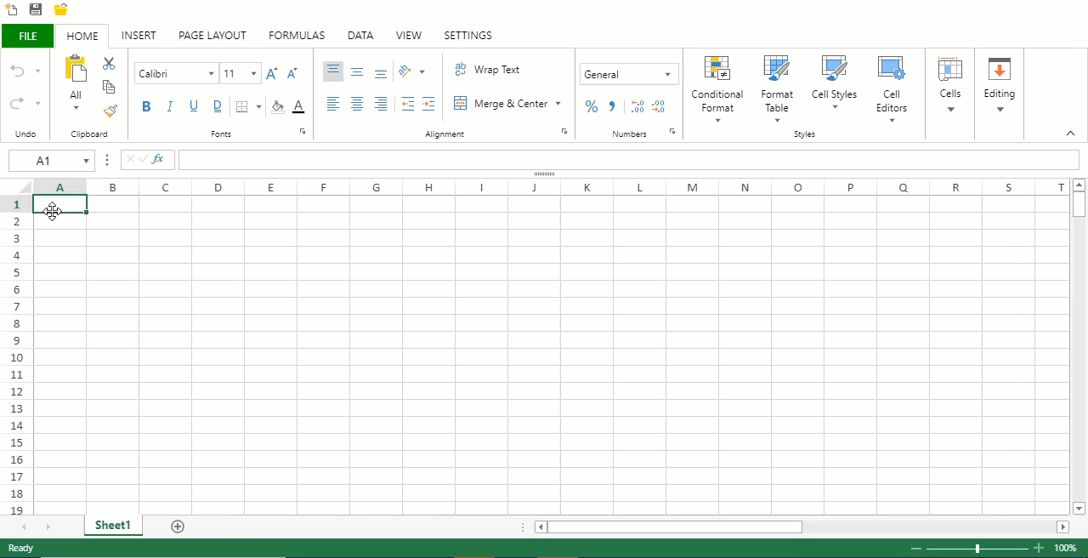
Task: Open the Calibri font family dropdown
Action: tap(211, 74)
